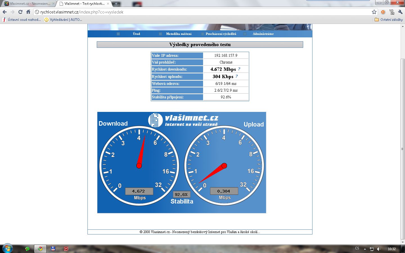Click the '2.6/2.7/2.9 ms' ping value

pos(226,90)
